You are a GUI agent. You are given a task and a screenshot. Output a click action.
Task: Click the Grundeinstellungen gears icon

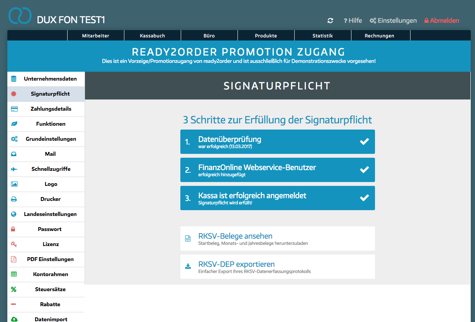click(x=14, y=139)
